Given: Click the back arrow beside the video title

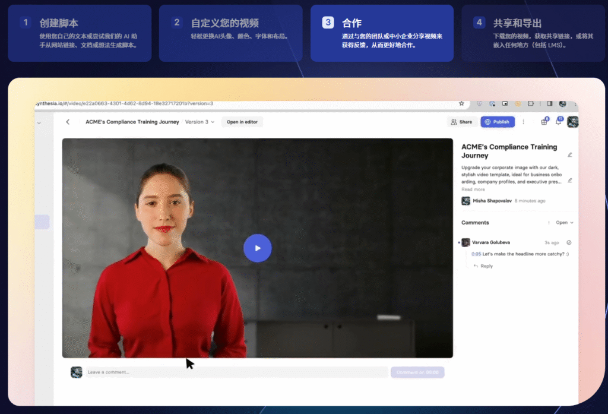Looking at the screenshot, I should 68,122.
